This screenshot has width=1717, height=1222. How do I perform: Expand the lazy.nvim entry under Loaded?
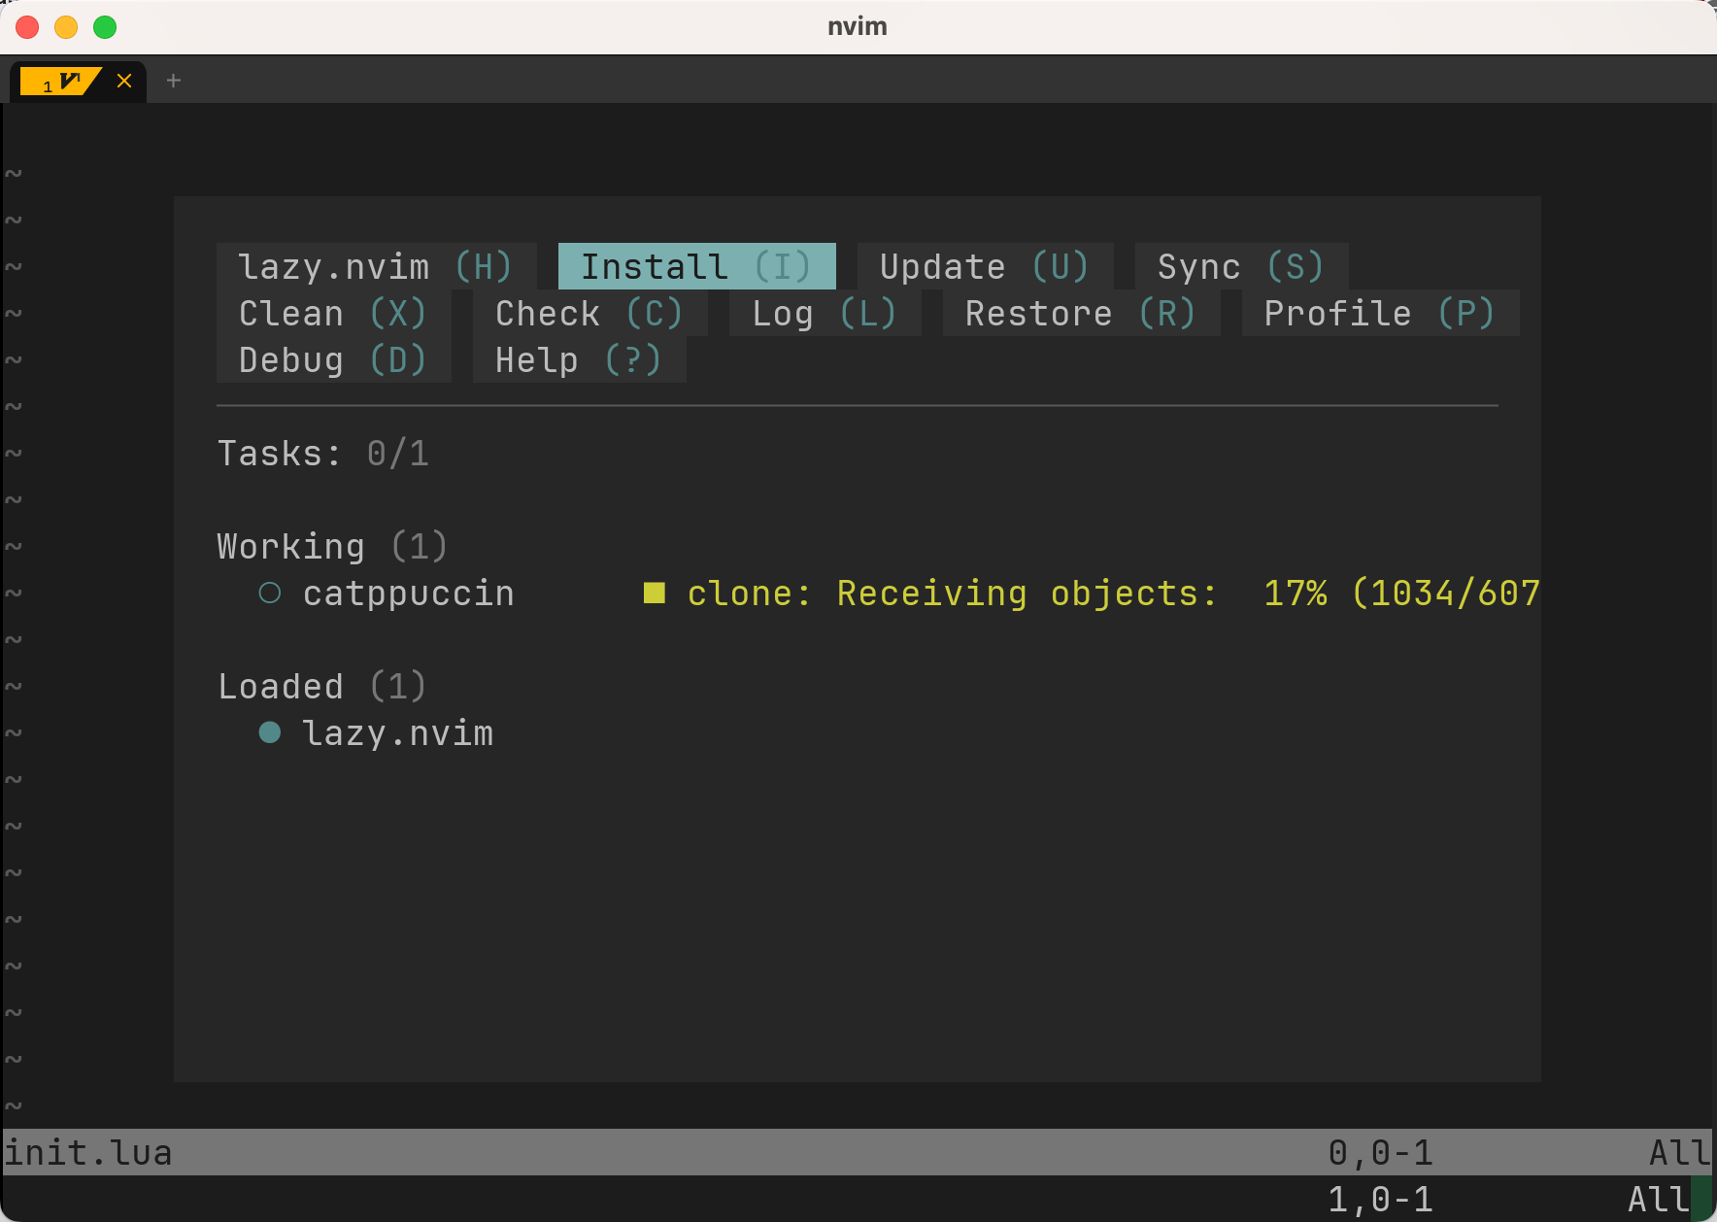pyautogui.click(x=397, y=732)
